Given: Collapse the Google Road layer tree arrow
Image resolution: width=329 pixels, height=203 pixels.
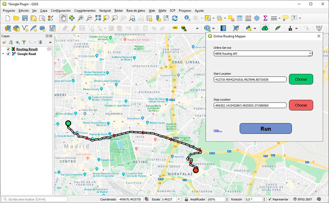Looking at the screenshot, I should (x=3, y=54).
